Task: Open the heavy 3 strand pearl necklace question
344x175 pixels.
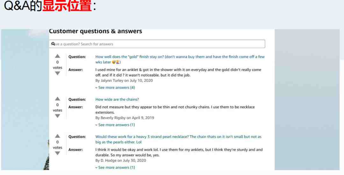Action: (x=178, y=139)
